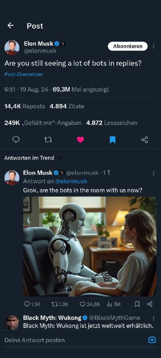This screenshot has width=161, height=358.
Task: View analytics icon showing 3M views
Action: pos(114,304)
